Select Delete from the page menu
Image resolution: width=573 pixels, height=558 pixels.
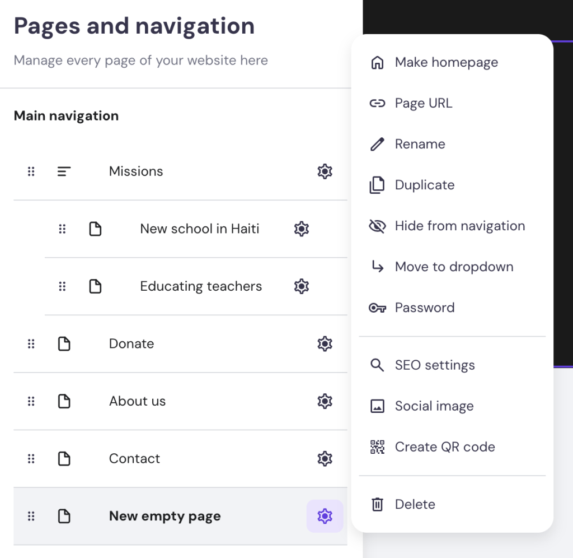click(x=415, y=504)
